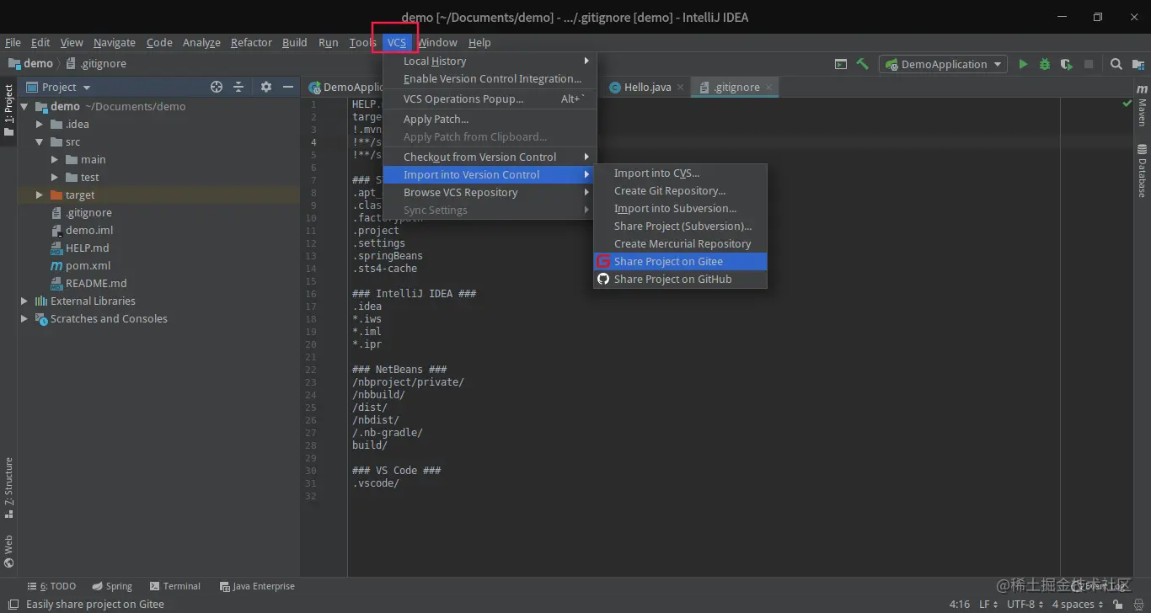
Task: Expand External Libraries node
Action: tap(24, 301)
